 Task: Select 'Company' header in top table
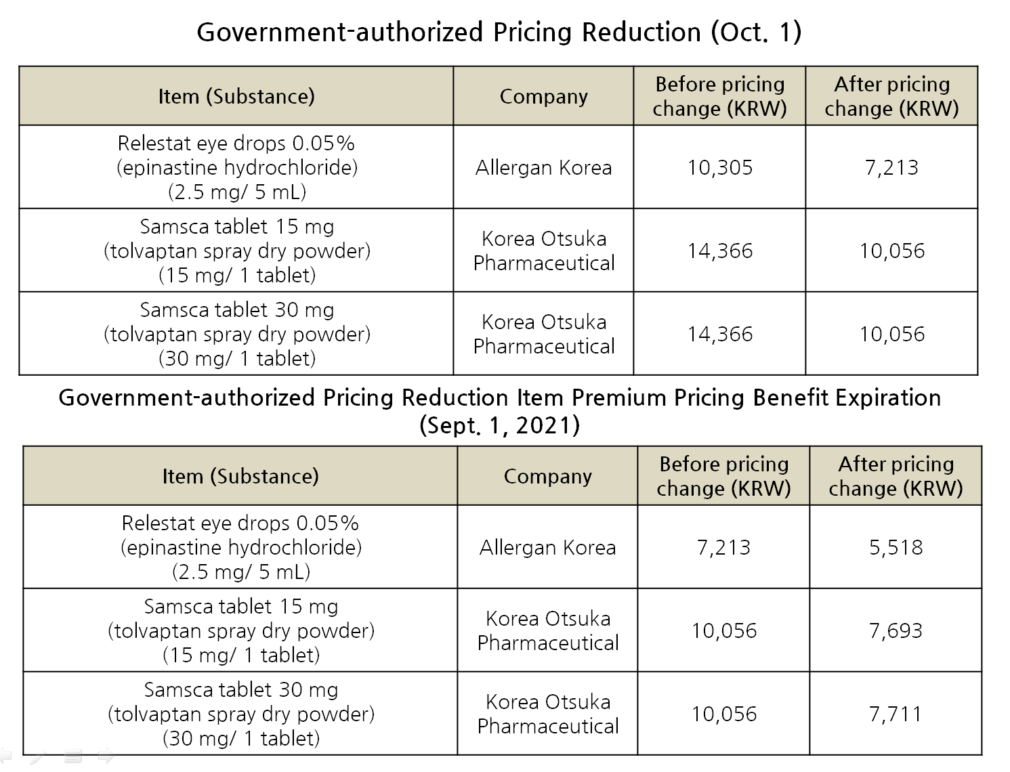[543, 96]
